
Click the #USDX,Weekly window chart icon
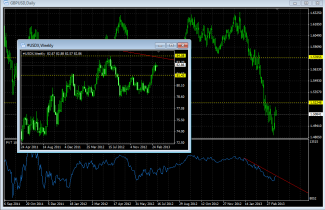tap(23, 45)
